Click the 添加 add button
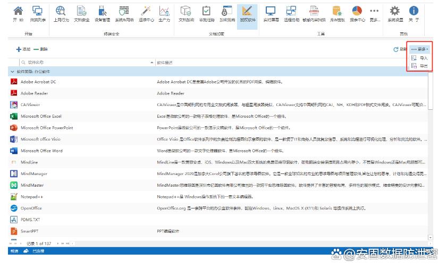The height and width of the screenshot is (270, 447). (23, 49)
